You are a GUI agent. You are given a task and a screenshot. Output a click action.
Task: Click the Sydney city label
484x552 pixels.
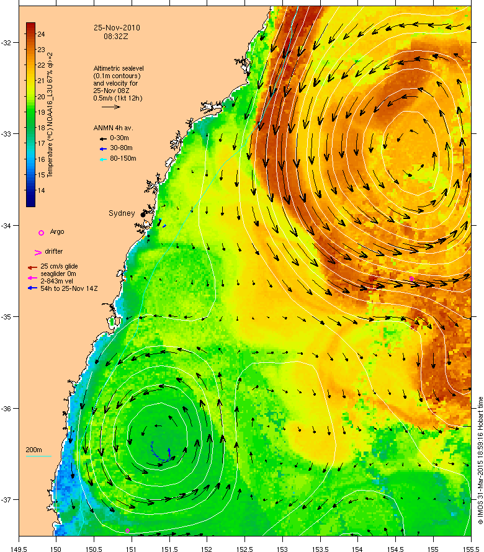click(122, 213)
